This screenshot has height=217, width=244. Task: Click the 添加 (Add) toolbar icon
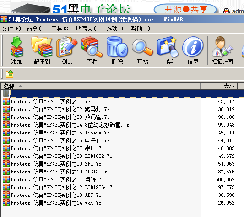pos(16,50)
